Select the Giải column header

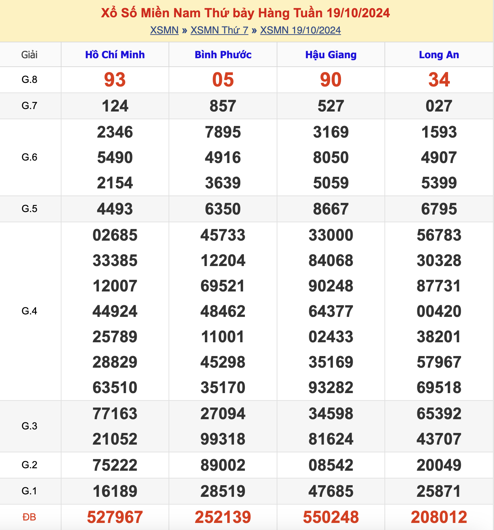coord(29,55)
